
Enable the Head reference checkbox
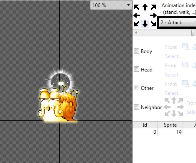tap(136, 69)
